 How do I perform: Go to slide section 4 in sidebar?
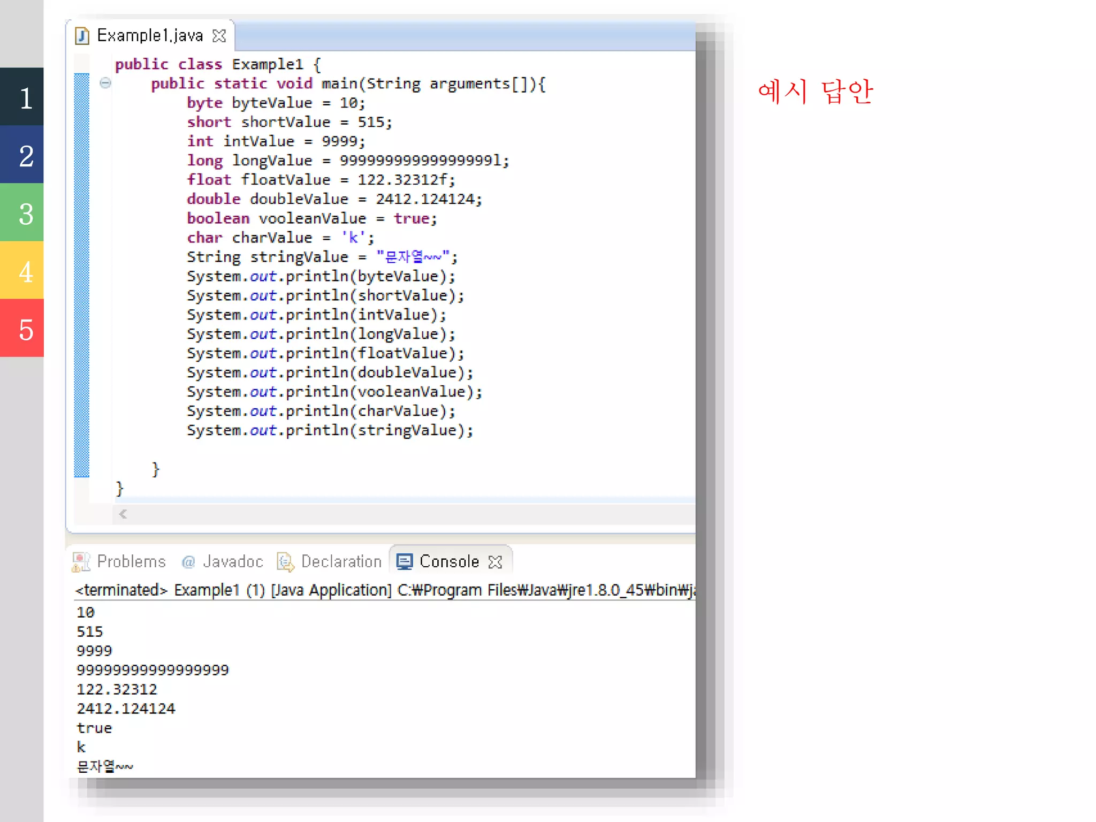(x=22, y=270)
